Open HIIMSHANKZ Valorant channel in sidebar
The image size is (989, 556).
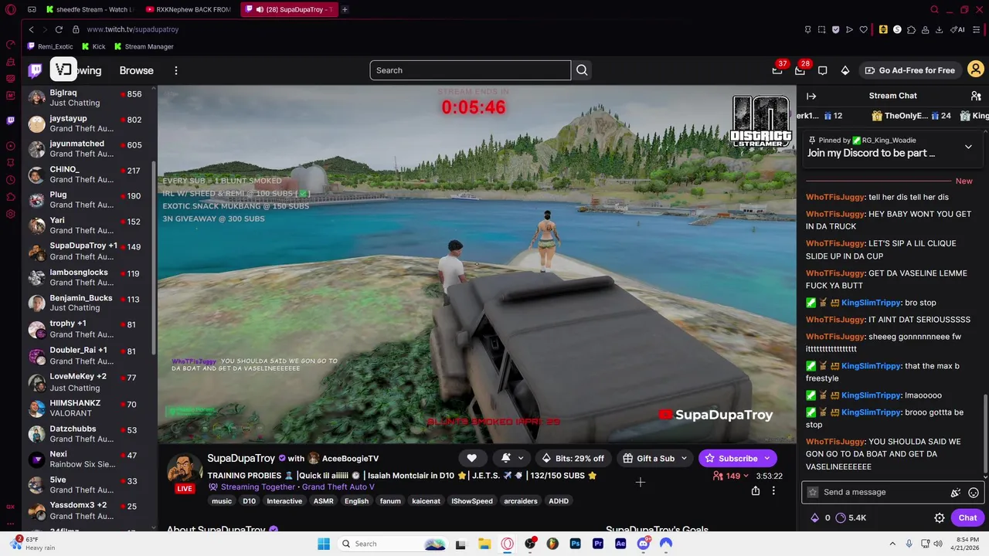(90, 409)
